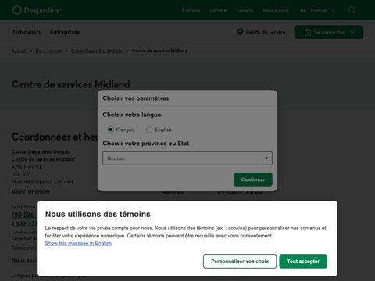Click the Nous trouver breadcrumb link
The height and width of the screenshot is (281, 375).
[x=48, y=51]
